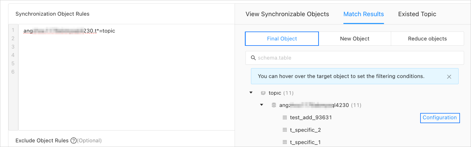Click the Configuration button for test_add_93631
Screen dimensions: 471x147
pyautogui.click(x=440, y=118)
